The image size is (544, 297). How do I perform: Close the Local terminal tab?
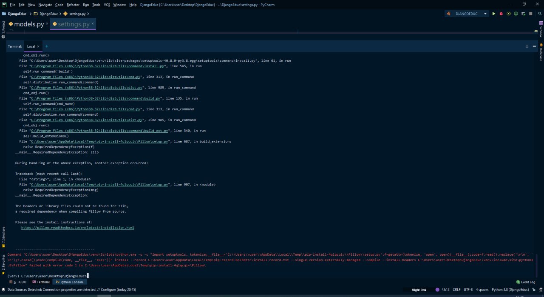pyautogui.click(x=38, y=46)
